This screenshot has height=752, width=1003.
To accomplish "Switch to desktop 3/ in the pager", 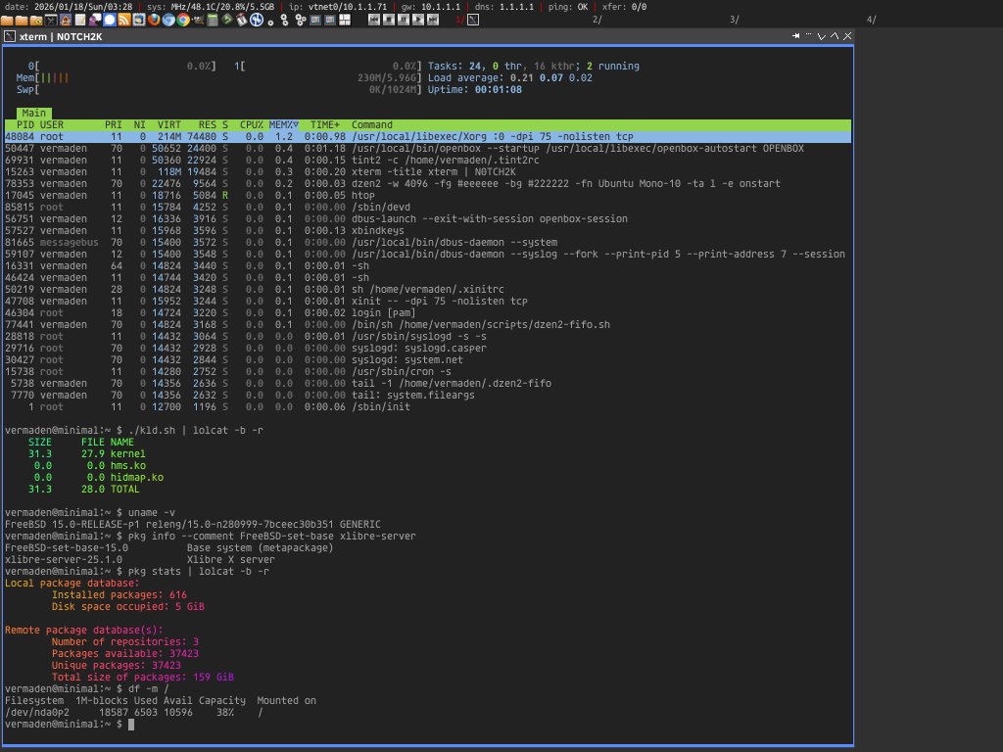I will (x=735, y=20).
